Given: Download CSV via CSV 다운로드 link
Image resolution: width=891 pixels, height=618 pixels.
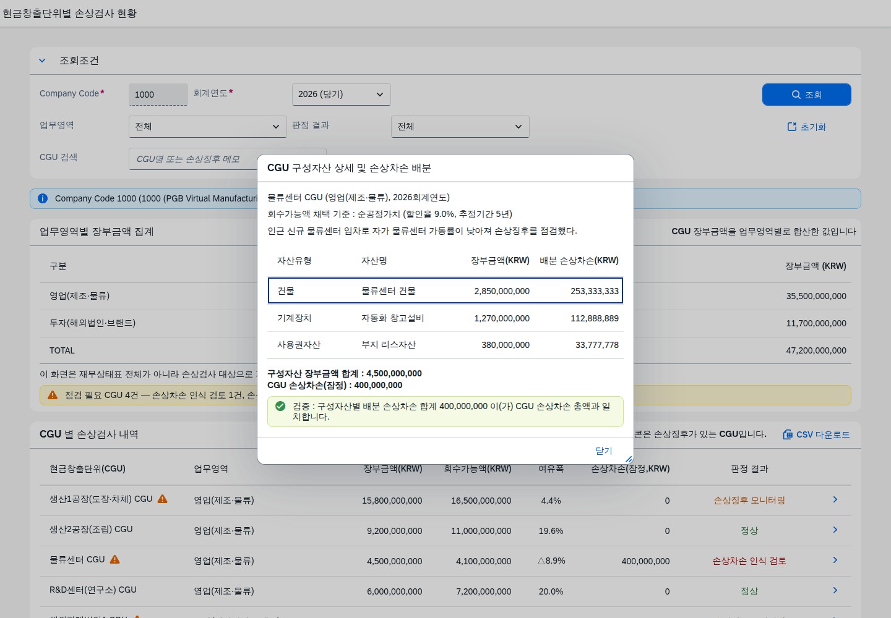Looking at the screenshot, I should 816,434.
